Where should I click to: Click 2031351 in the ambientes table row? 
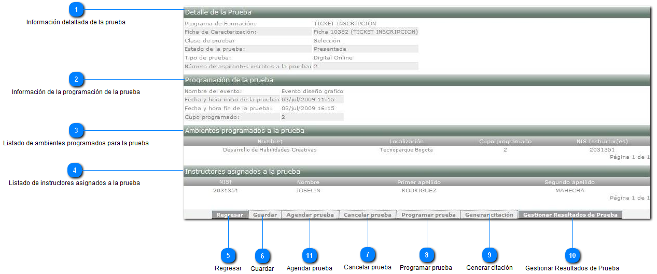602,150
